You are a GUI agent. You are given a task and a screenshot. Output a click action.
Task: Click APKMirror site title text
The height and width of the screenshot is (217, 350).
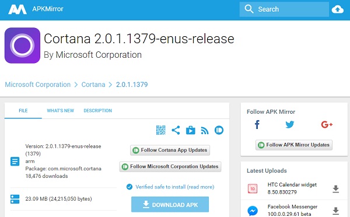tap(48, 9)
